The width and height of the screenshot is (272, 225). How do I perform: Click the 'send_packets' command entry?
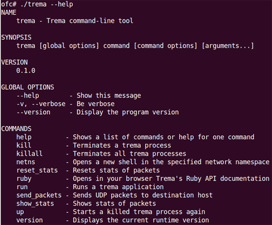click(x=39, y=195)
